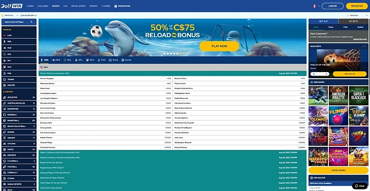370x191 pixels.
Task: Expand Eastern Conference 2023/24 market row
Action: pyautogui.click(x=172, y=152)
